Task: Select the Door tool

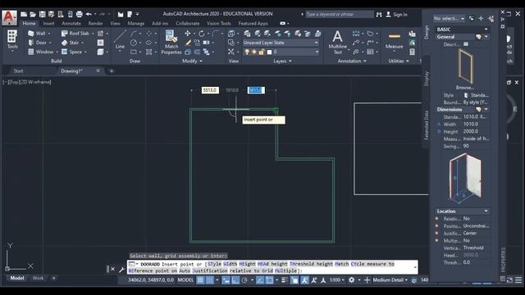Action: (38, 43)
